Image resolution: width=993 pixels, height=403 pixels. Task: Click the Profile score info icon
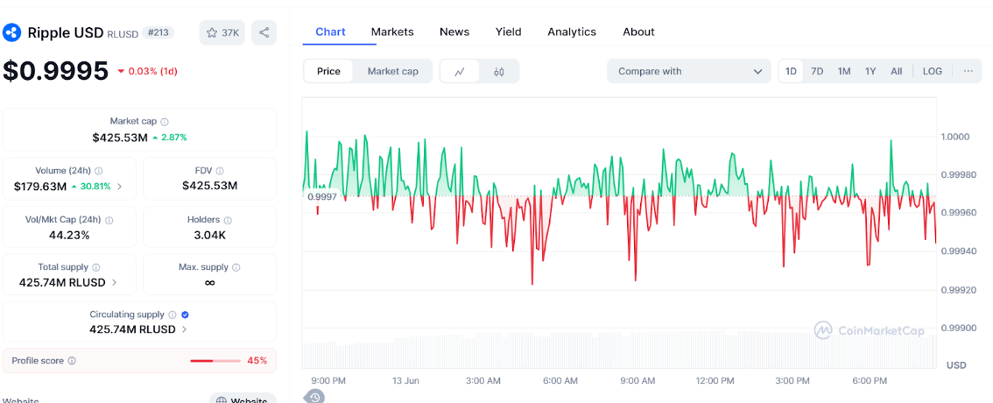[x=72, y=361]
